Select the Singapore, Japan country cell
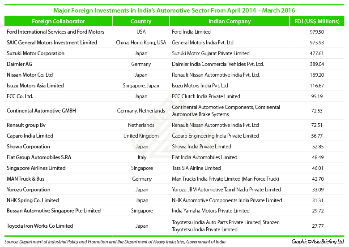Viewport: 349px width, 247px height. (x=141, y=86)
